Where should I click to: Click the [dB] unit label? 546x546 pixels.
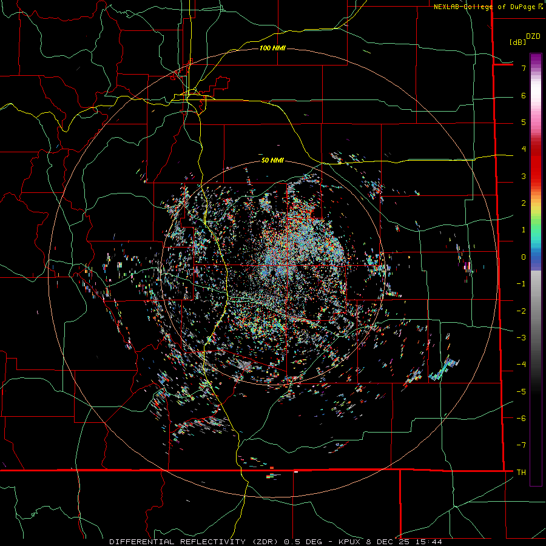(x=518, y=42)
